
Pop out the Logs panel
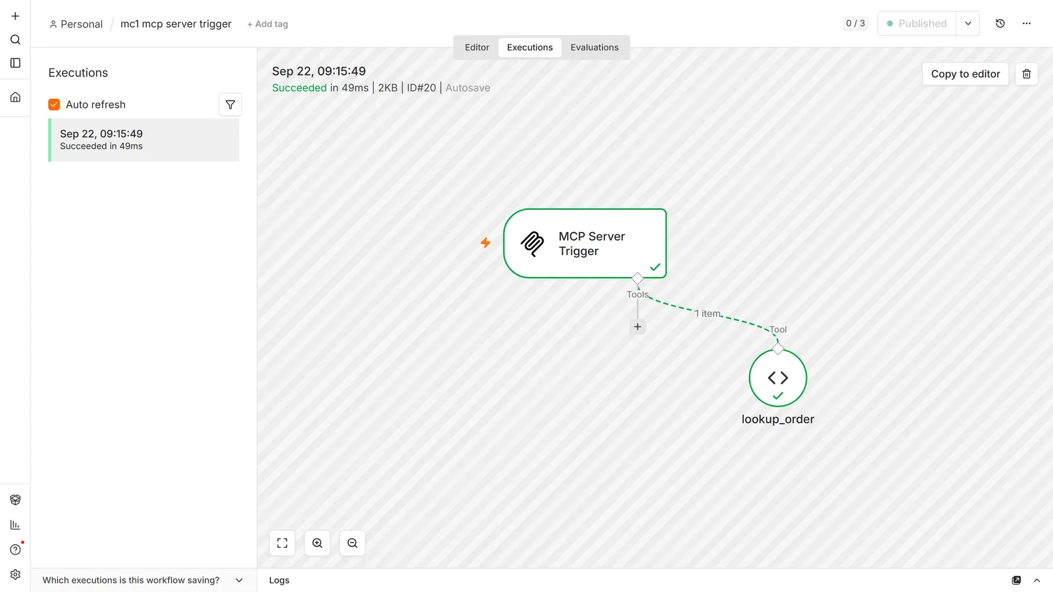tap(1016, 580)
